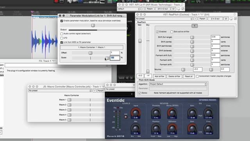Screen dimensions: 250x141
Task: Click the Macro 5 slider handle
Action: [70, 120]
